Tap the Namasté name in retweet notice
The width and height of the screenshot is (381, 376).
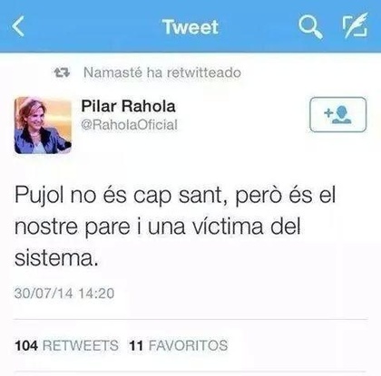coord(112,72)
